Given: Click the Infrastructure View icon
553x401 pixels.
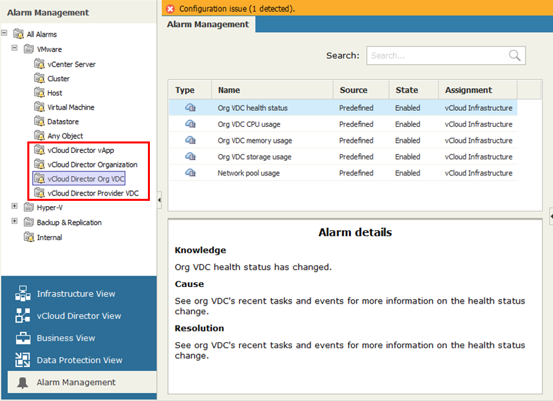Looking at the screenshot, I should (23, 293).
